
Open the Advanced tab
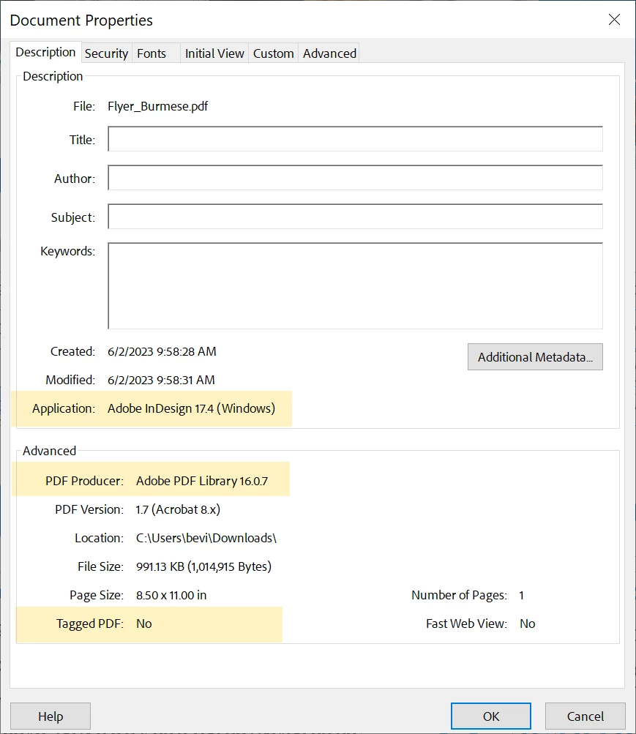329,53
